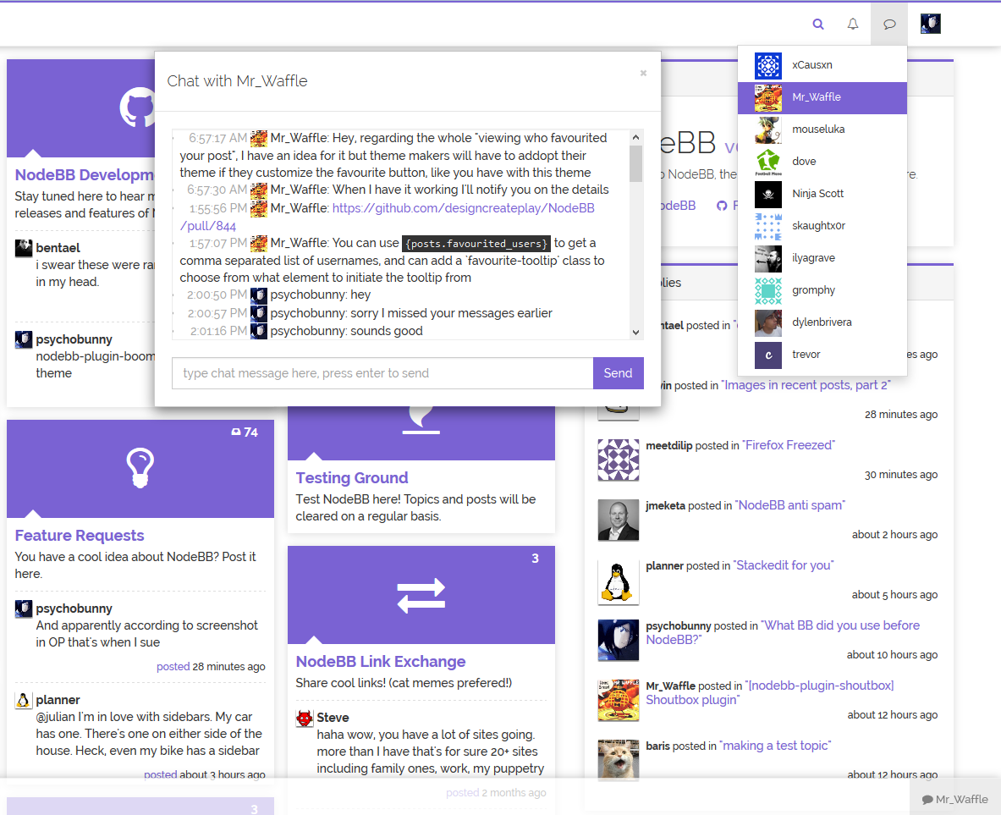Screen dimensions: 1001x815
Task: Click Ninja Scott's skull avatar
Action: pyautogui.click(x=768, y=194)
